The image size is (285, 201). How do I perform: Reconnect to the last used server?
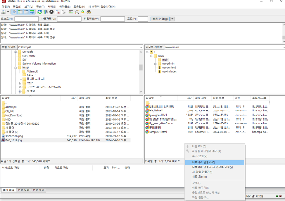pyautogui.click(x=64, y=12)
